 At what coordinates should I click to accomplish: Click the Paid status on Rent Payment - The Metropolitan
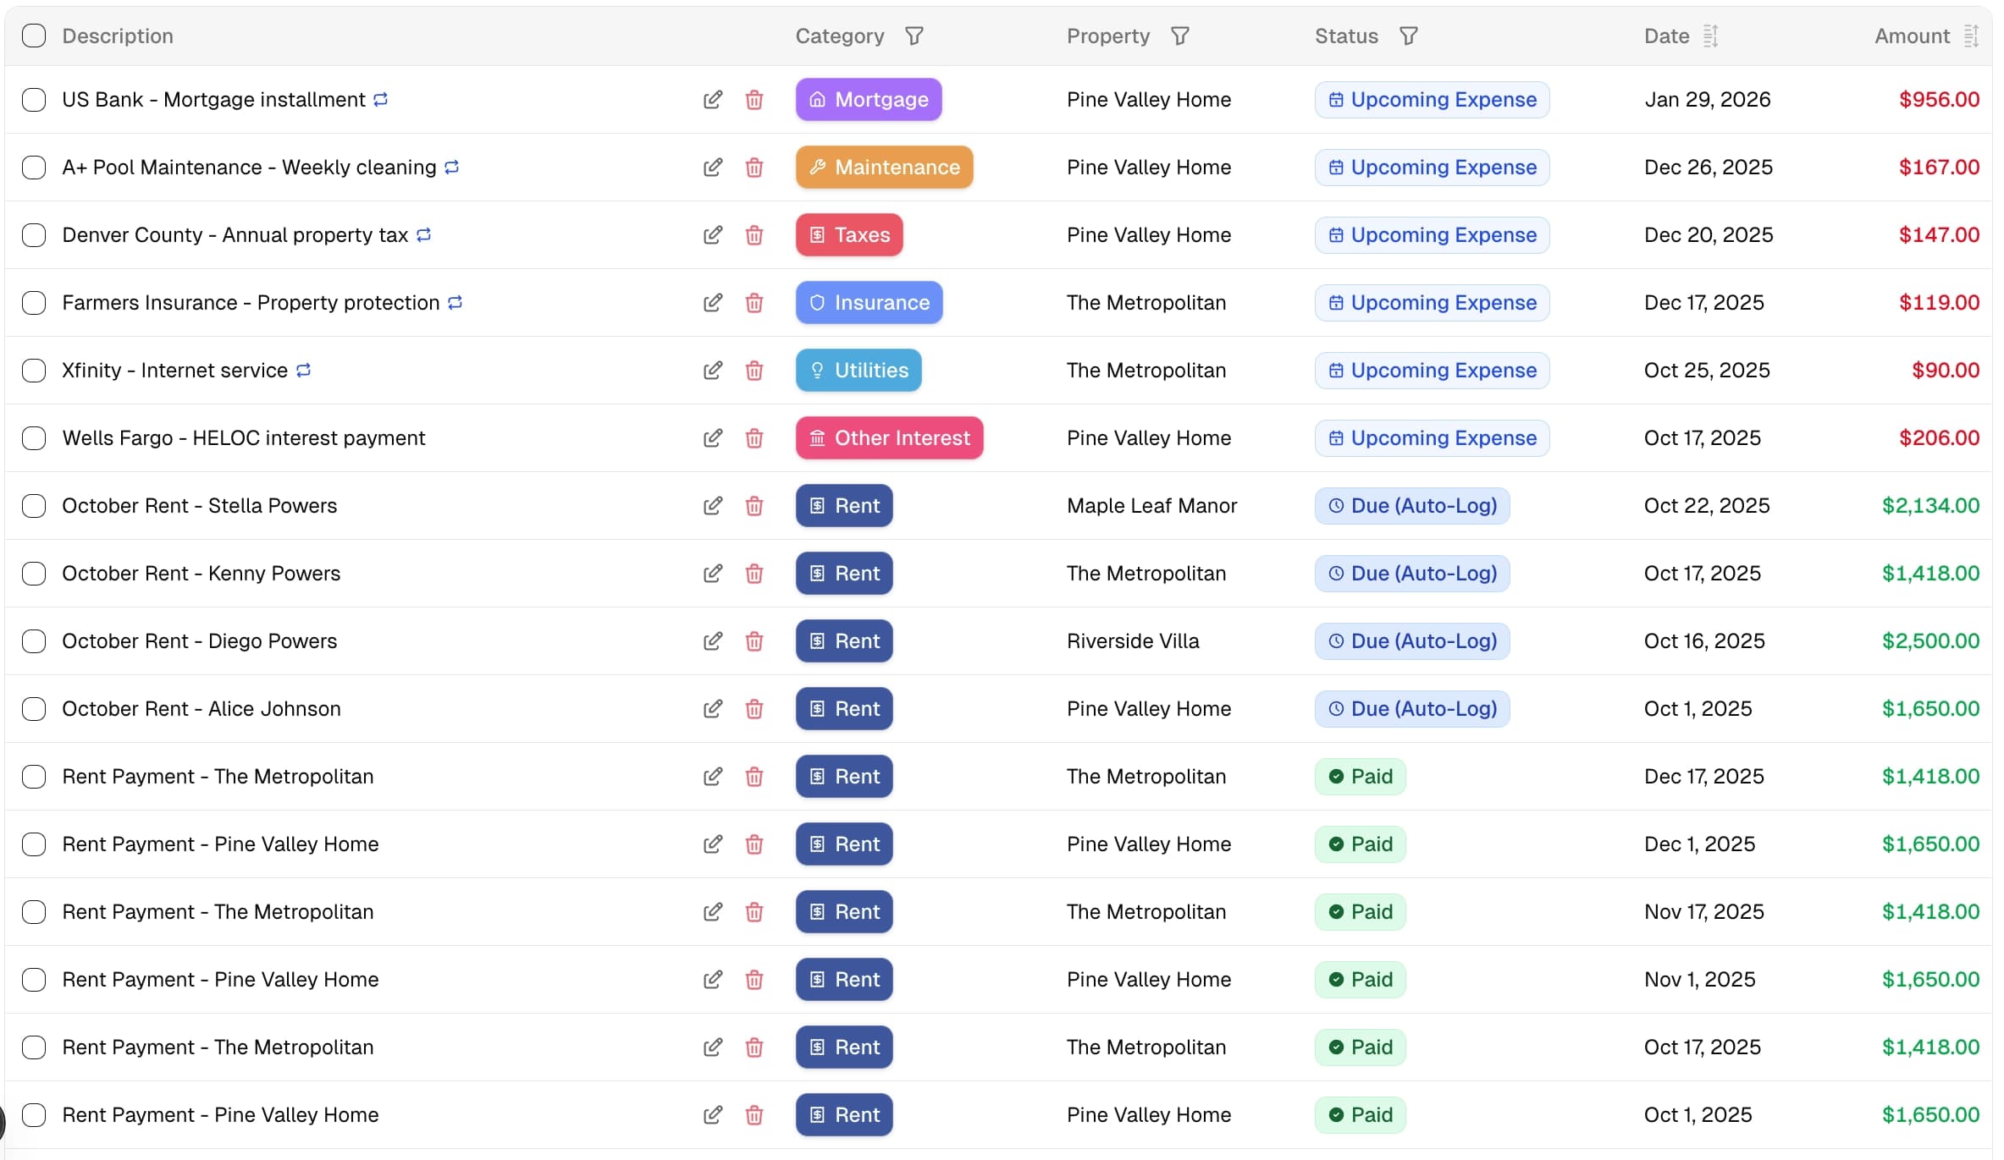click(x=1360, y=776)
